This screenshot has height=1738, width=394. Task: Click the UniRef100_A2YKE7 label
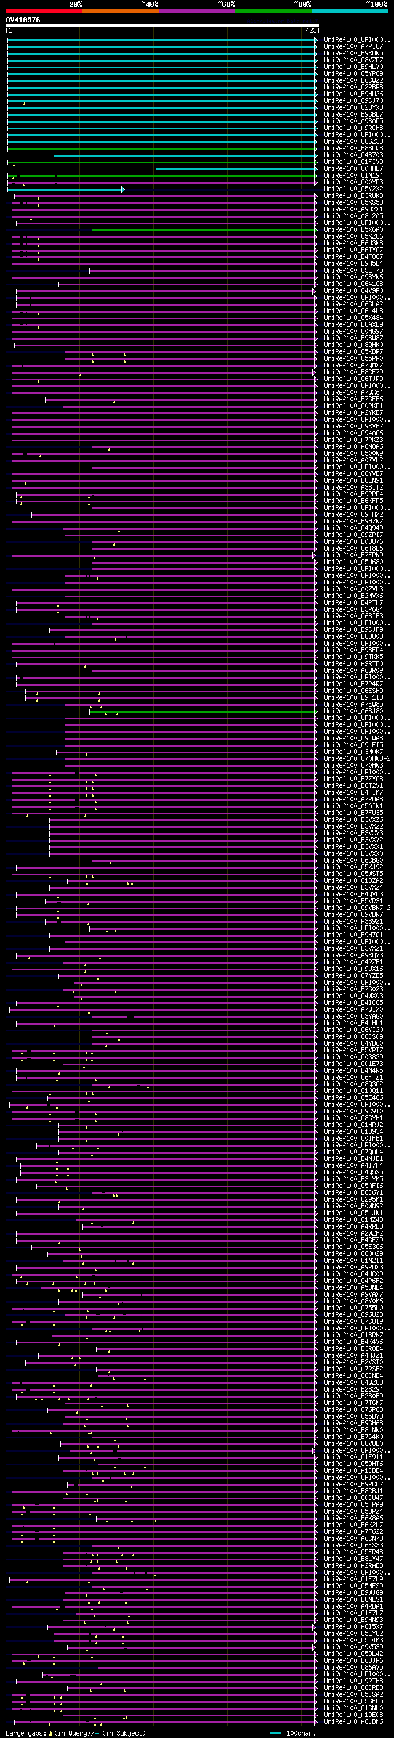tap(353, 412)
